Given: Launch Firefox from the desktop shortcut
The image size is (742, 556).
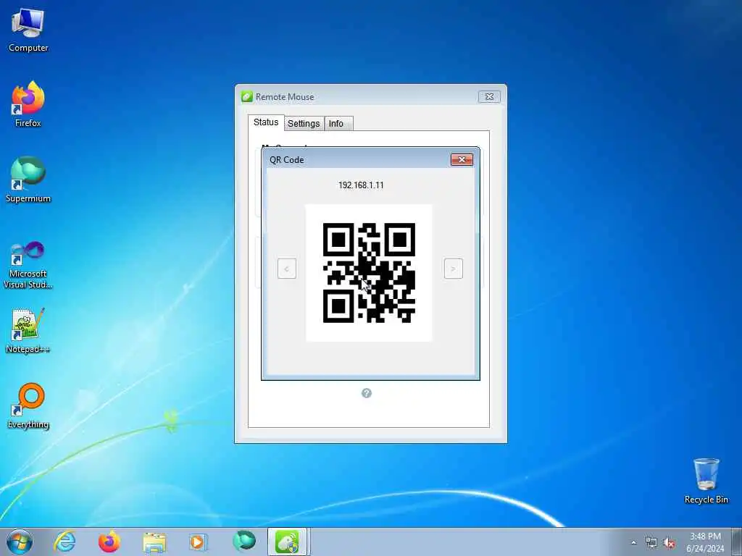Looking at the screenshot, I should click(x=28, y=104).
